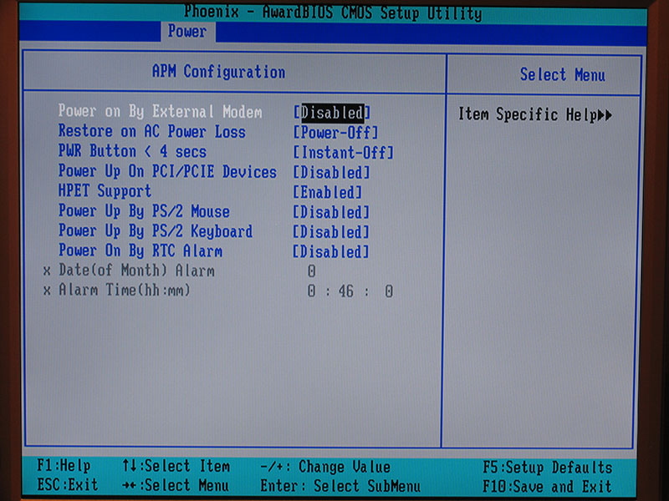Image resolution: width=669 pixels, height=501 pixels.
Task: Toggle HPET Support Enabled value
Action: pos(327,192)
